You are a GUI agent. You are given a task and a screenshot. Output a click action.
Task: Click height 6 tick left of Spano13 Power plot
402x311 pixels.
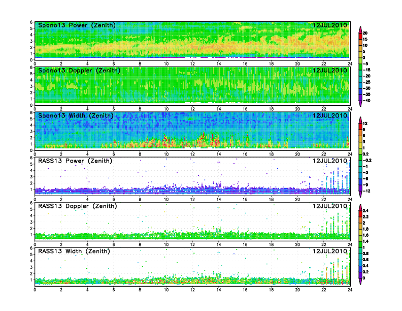coord(31,22)
